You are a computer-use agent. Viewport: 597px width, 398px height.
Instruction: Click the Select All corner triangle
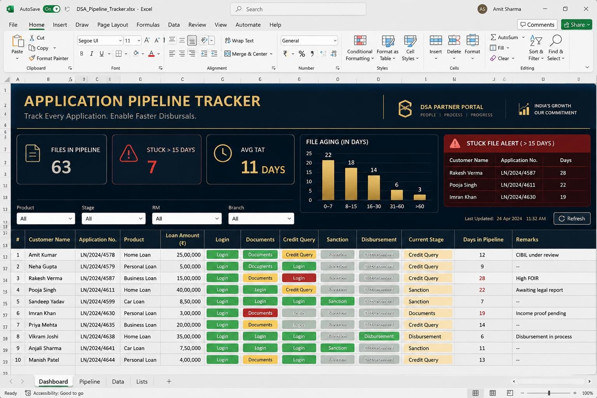[7, 79]
